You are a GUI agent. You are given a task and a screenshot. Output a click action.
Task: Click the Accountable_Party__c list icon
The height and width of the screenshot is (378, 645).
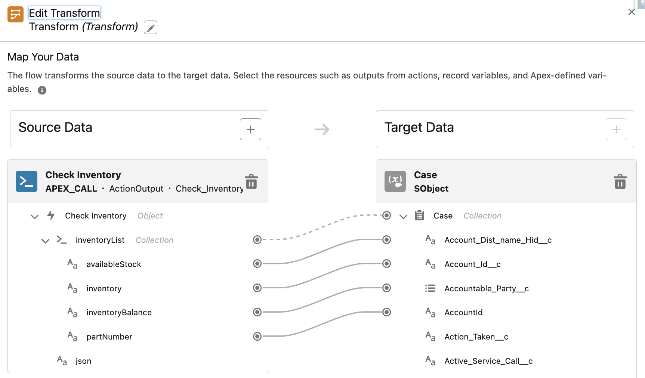pyautogui.click(x=430, y=288)
